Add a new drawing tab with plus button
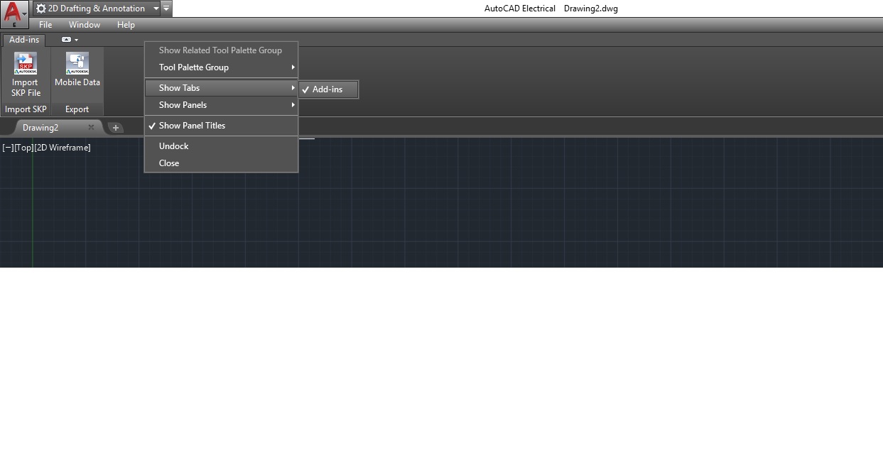This screenshot has height=460, width=883. click(x=115, y=128)
